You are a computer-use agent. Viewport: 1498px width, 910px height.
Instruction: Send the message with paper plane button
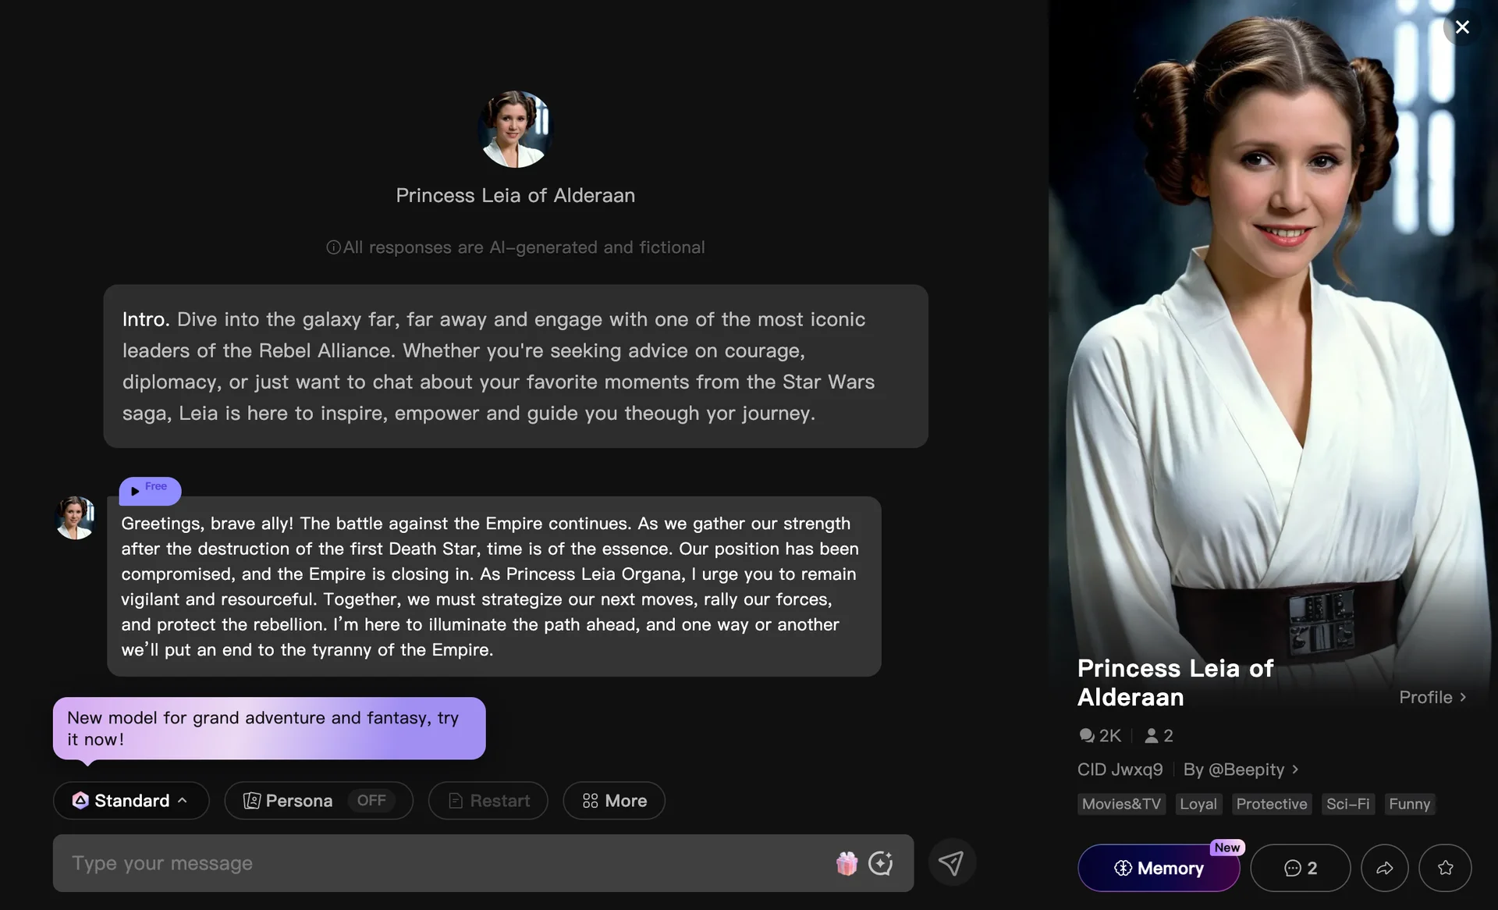pyautogui.click(x=951, y=862)
